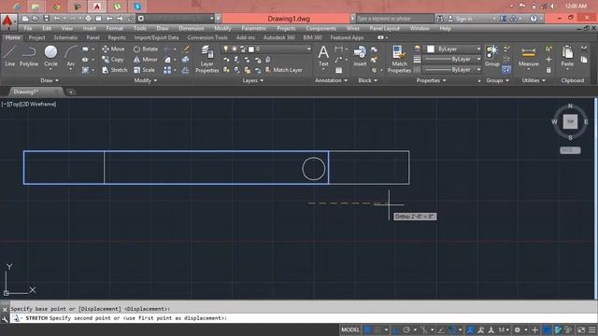This screenshot has width=598, height=336.
Task: Toggle the layer freeze sun icon
Action: [x=234, y=49]
